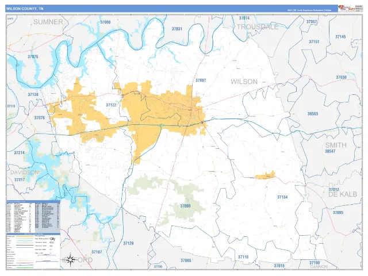This screenshot has height=276, width=368.
Task: Click ZIP code label 37074
Action: 244,18
